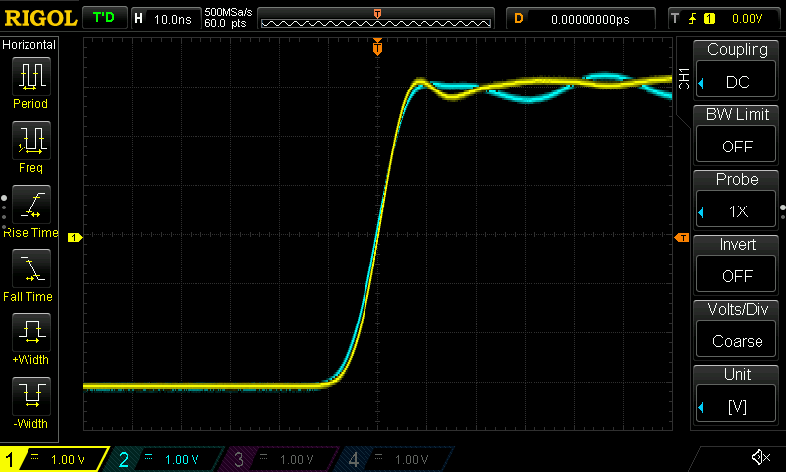
Task: Click the 500MSa/s sample rate text
Action: point(228,13)
